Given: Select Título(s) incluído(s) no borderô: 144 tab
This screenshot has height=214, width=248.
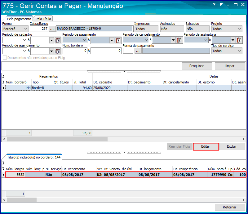Looking at the screenshot, I should pos(34,157).
